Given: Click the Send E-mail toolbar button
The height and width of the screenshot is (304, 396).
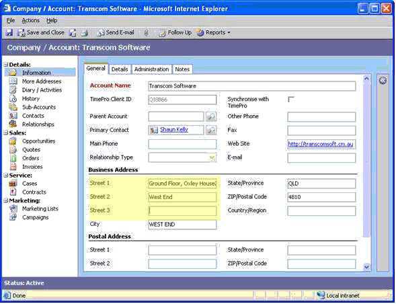Looking at the screenshot, I should [x=116, y=32].
